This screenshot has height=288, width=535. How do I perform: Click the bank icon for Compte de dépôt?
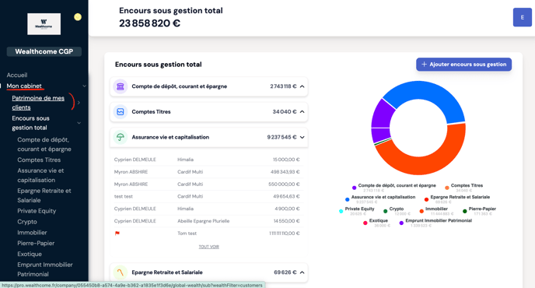pyautogui.click(x=120, y=86)
